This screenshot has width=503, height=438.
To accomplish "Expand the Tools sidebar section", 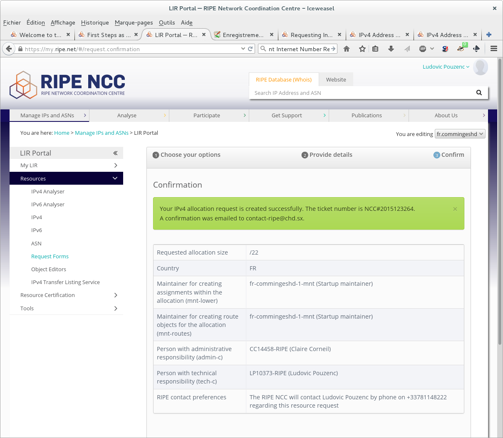I will pyautogui.click(x=67, y=308).
